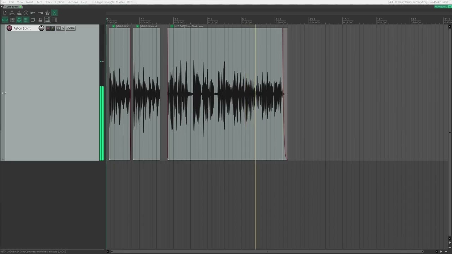Click ruler at 9.1 bar marker
Image resolution: width=452 pixels, height=254 pixels.
(x=244, y=19)
